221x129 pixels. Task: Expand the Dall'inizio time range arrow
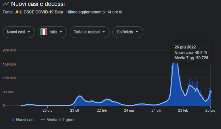(137, 32)
